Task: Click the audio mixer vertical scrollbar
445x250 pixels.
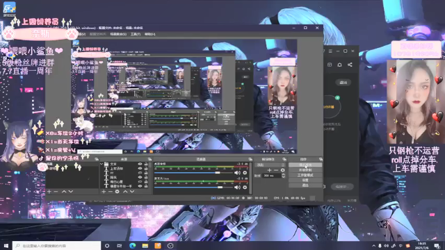Action: tap(250, 178)
